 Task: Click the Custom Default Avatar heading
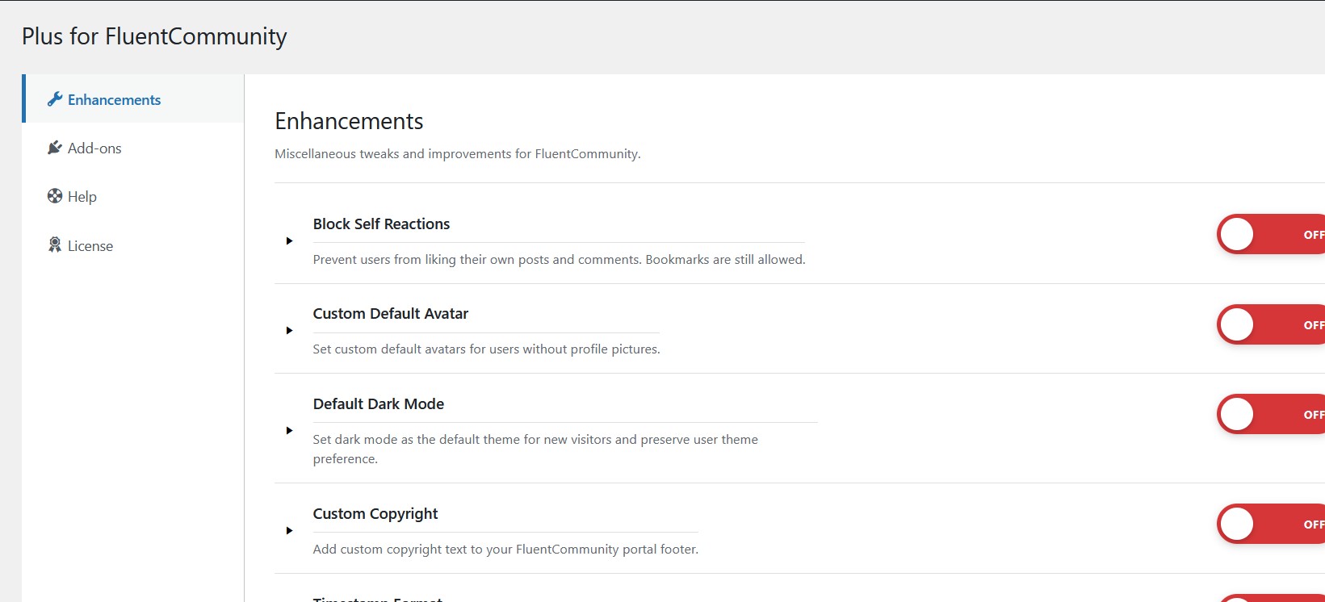(391, 314)
